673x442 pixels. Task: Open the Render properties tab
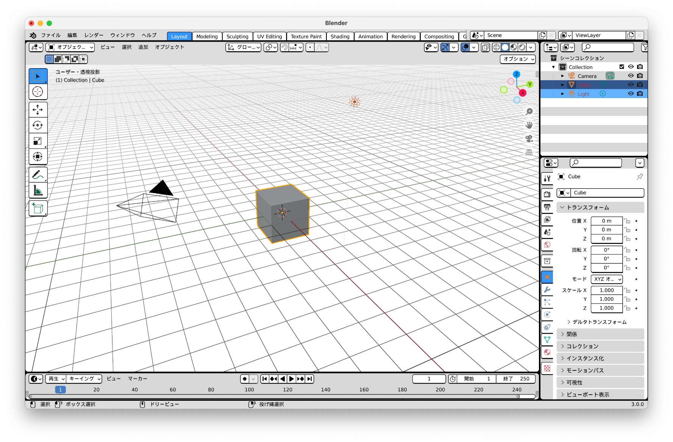pyautogui.click(x=547, y=194)
